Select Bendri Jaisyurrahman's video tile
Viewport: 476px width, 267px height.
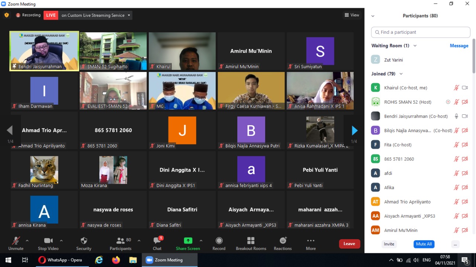point(44,51)
